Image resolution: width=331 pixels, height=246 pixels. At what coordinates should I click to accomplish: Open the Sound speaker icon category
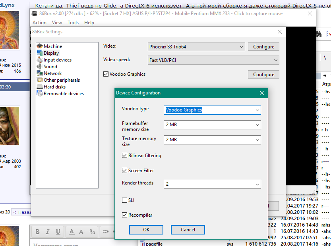(40, 67)
